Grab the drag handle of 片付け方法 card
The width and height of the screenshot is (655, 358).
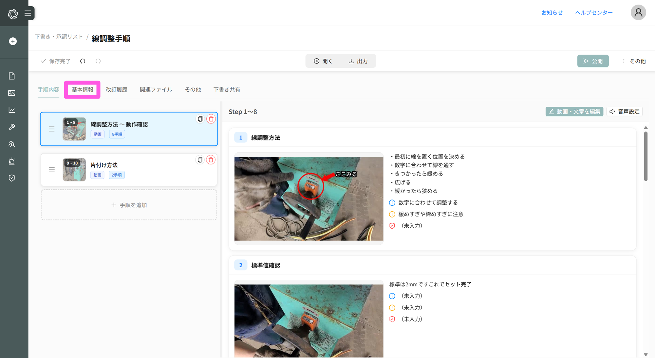[x=52, y=170]
